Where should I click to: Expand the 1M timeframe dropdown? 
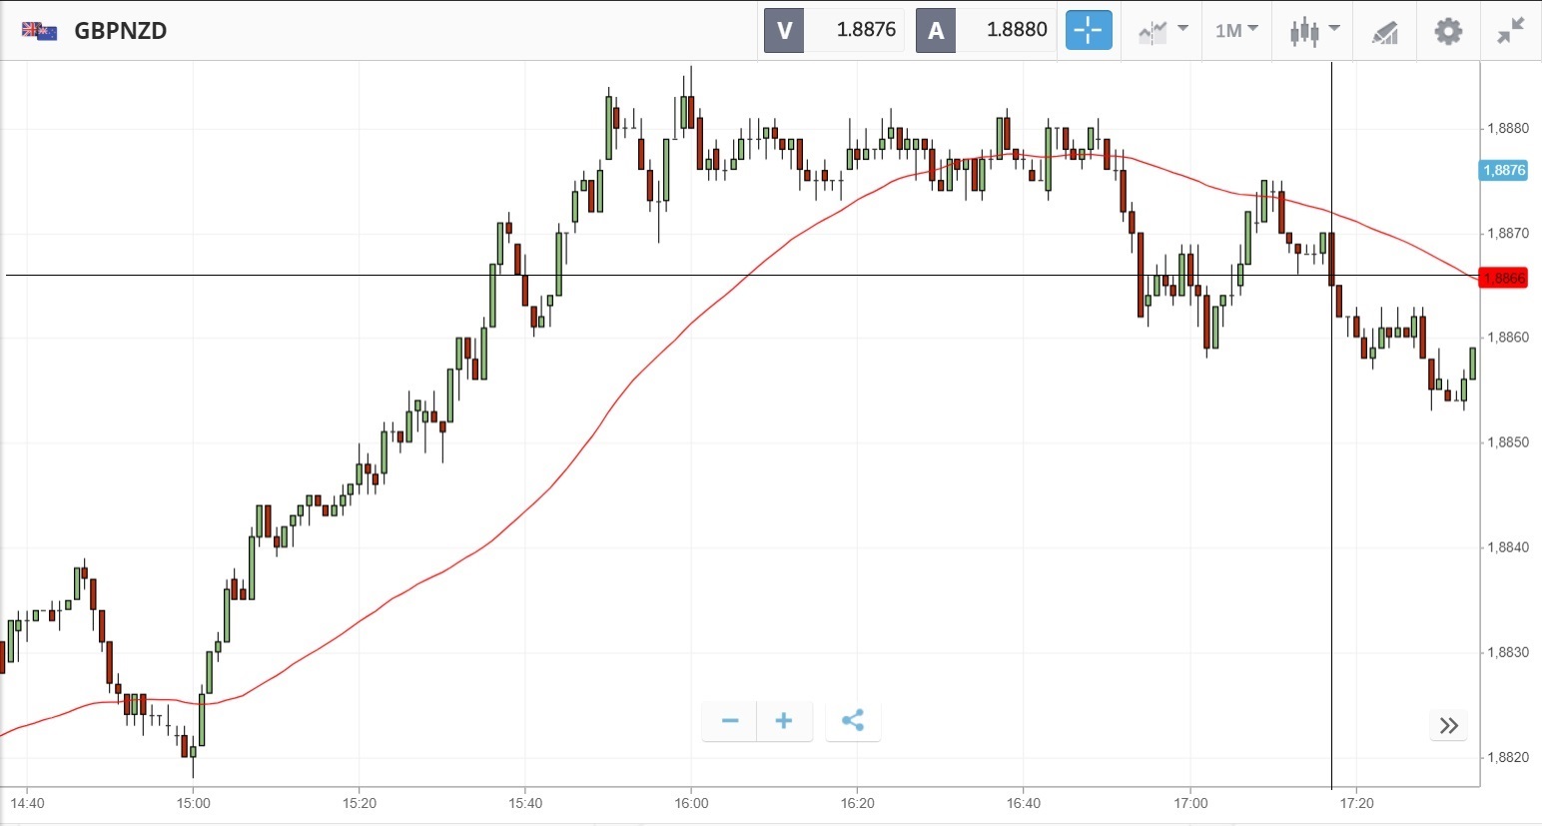(x=1236, y=31)
